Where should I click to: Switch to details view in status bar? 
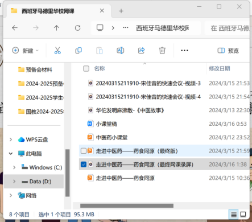coord(234,215)
